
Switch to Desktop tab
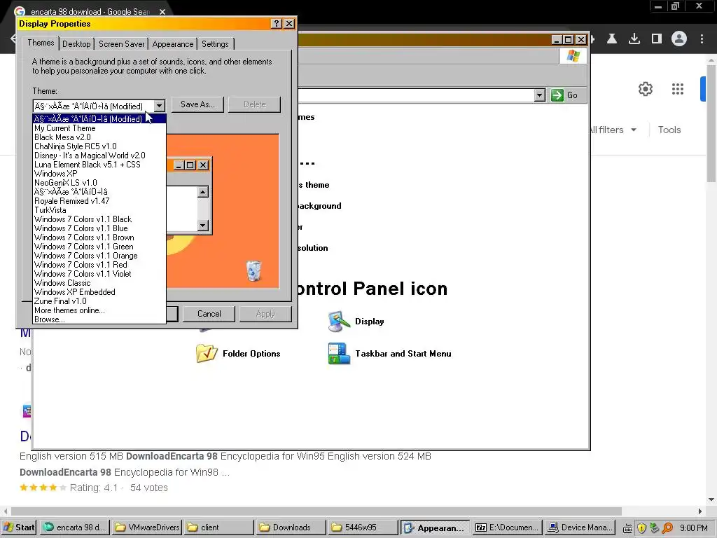pos(76,44)
